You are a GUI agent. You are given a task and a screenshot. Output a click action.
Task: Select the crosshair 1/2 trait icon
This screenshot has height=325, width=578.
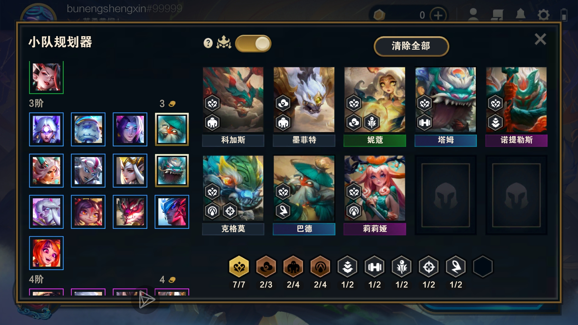429,267
